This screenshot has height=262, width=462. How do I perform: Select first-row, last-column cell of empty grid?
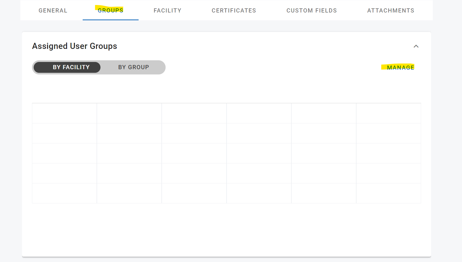coord(389,113)
